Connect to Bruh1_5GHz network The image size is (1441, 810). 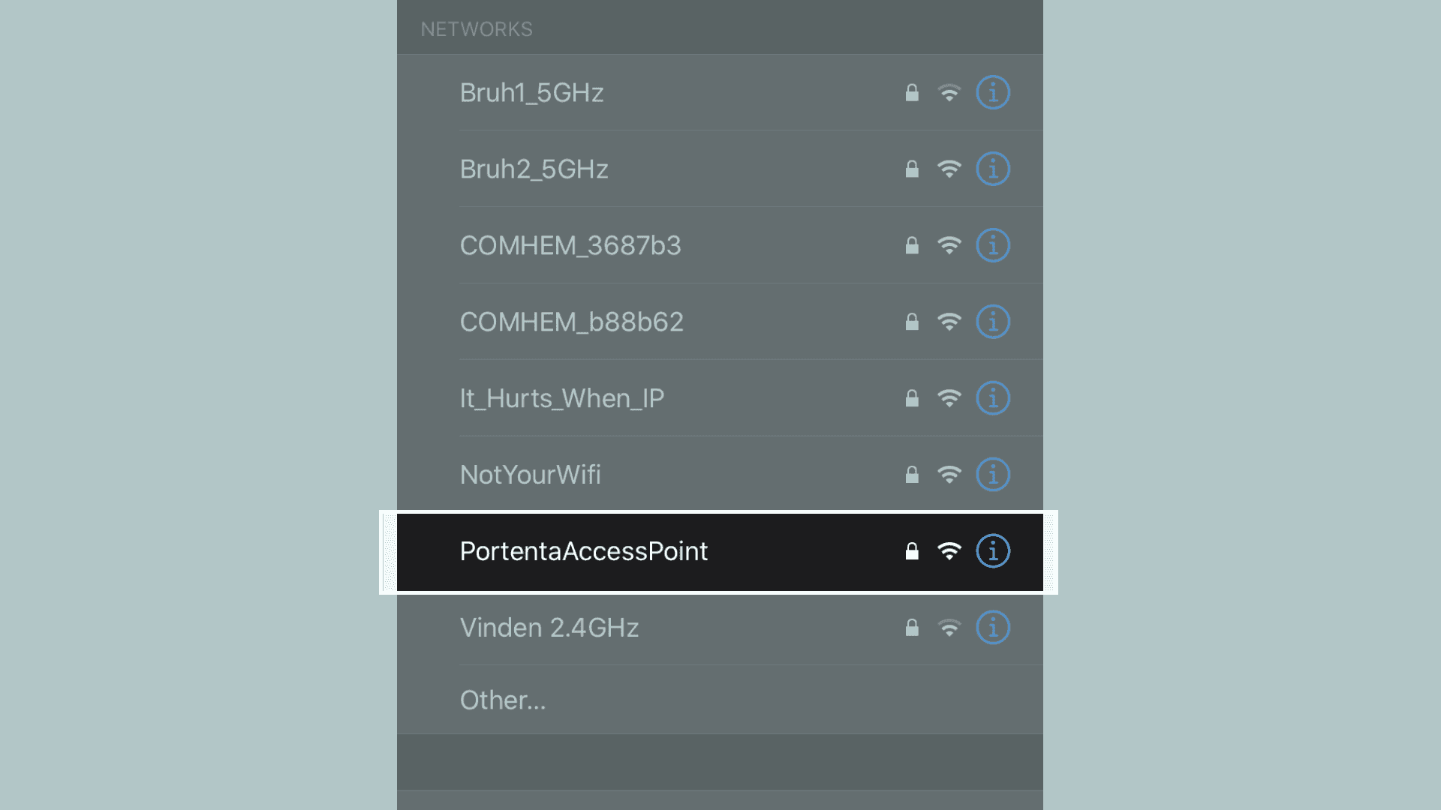pyautogui.click(x=531, y=93)
